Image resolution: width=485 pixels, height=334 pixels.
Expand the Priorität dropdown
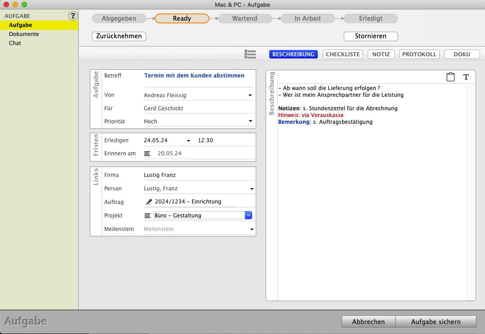tap(250, 122)
